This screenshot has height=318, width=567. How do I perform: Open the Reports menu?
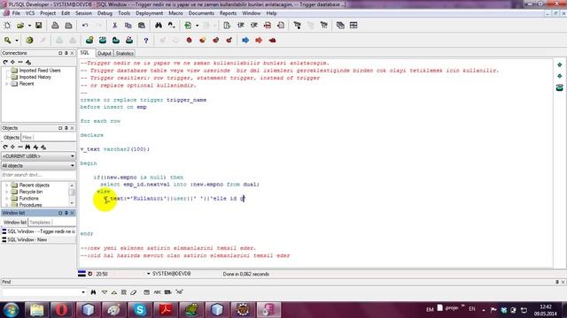[228, 13]
